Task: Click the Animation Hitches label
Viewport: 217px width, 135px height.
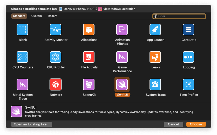Action: [123, 42]
